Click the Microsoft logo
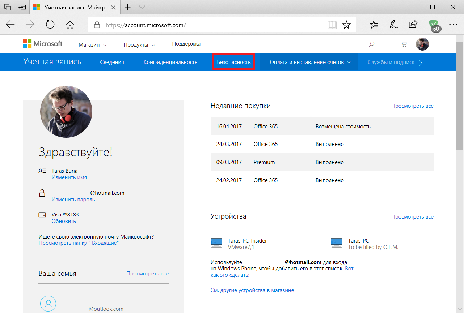This screenshot has height=313, width=464. pyautogui.click(x=43, y=44)
